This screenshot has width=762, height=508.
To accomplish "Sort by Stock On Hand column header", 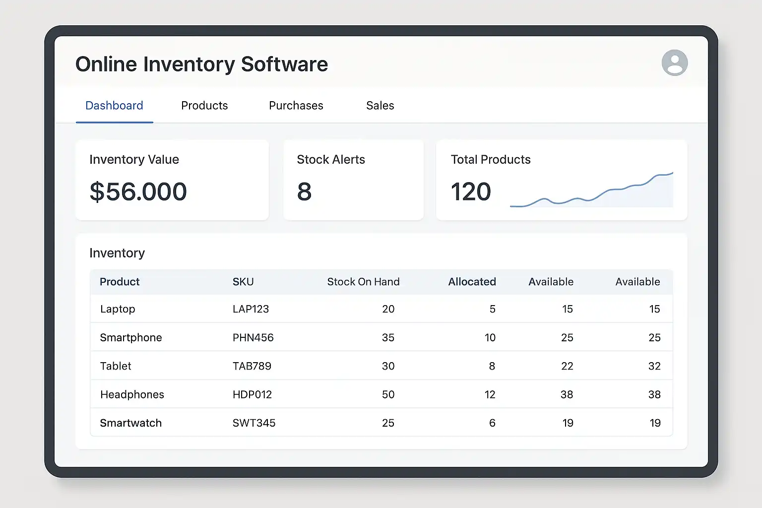I will click(x=363, y=282).
